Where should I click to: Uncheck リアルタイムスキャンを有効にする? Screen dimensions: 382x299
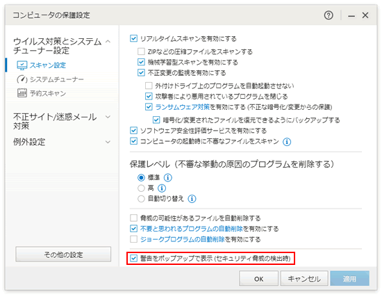133,38
